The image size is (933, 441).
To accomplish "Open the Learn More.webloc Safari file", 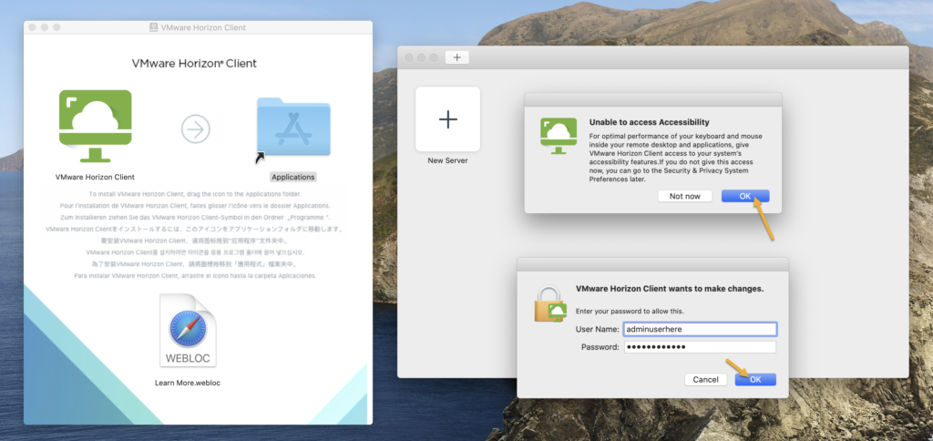I will click(188, 330).
